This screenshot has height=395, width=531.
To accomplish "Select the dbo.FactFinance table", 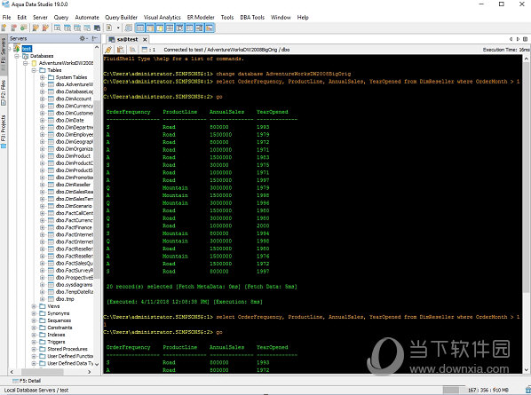I will [x=74, y=227].
